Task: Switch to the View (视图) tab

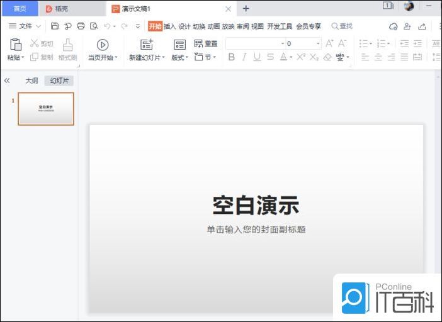Action: click(258, 26)
